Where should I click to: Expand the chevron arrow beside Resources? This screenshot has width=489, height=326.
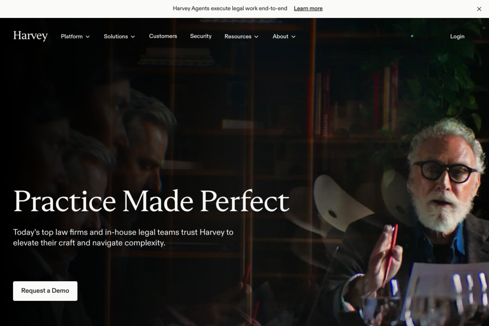[x=256, y=37]
